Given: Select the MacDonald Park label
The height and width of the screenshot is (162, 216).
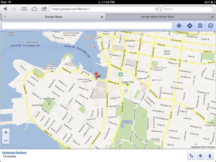Looking at the screenshot, I should (x=49, y=100).
